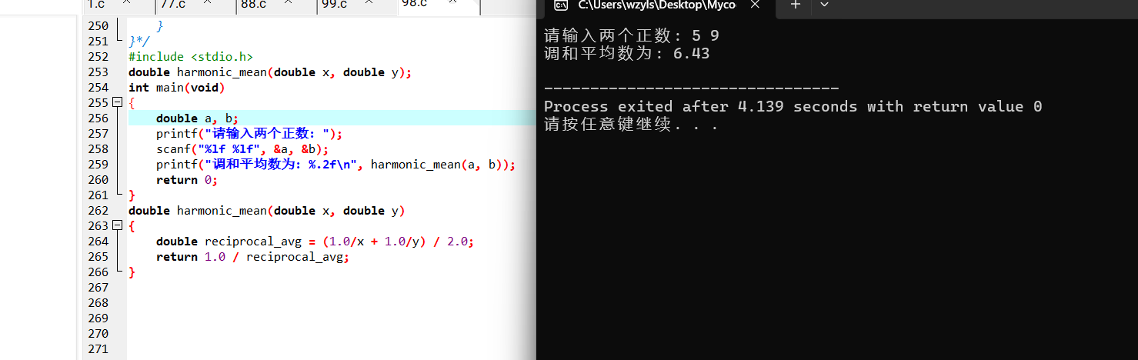Screen dimensions: 1138x360
Task: Collapse the main function fold at line 255
Action: [x=118, y=102]
